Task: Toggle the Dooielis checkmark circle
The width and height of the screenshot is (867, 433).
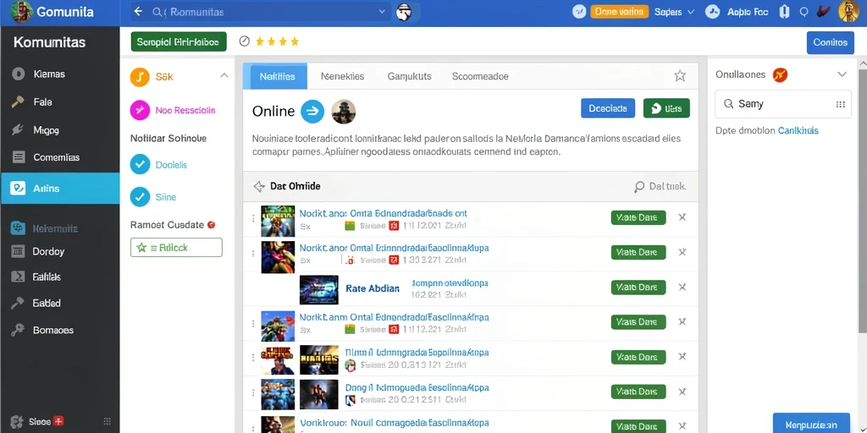Action: 140,165
